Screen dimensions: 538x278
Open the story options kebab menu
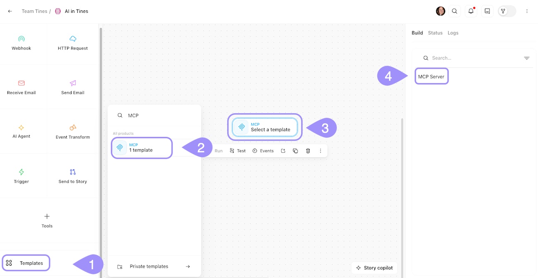point(527,11)
